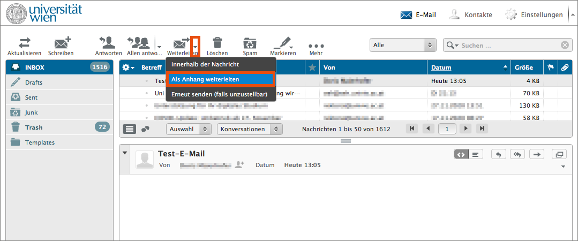Go to next page of messages
578x241 pixels.
pyautogui.click(x=466, y=129)
